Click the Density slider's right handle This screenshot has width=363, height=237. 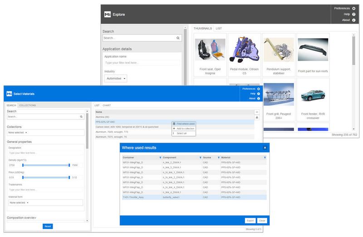[69, 165]
